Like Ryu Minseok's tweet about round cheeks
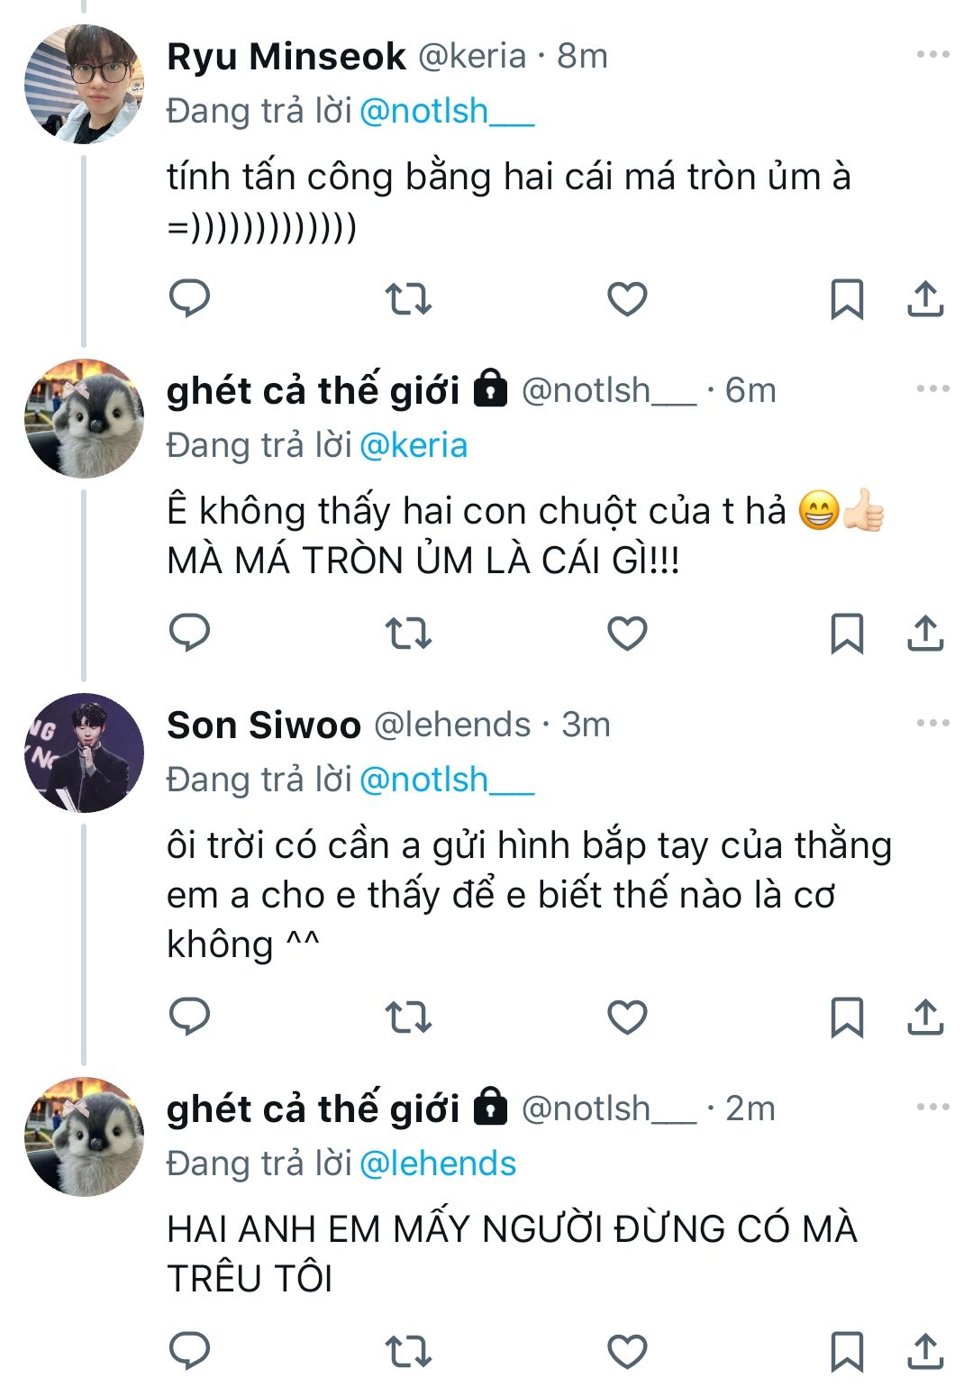 click(627, 298)
